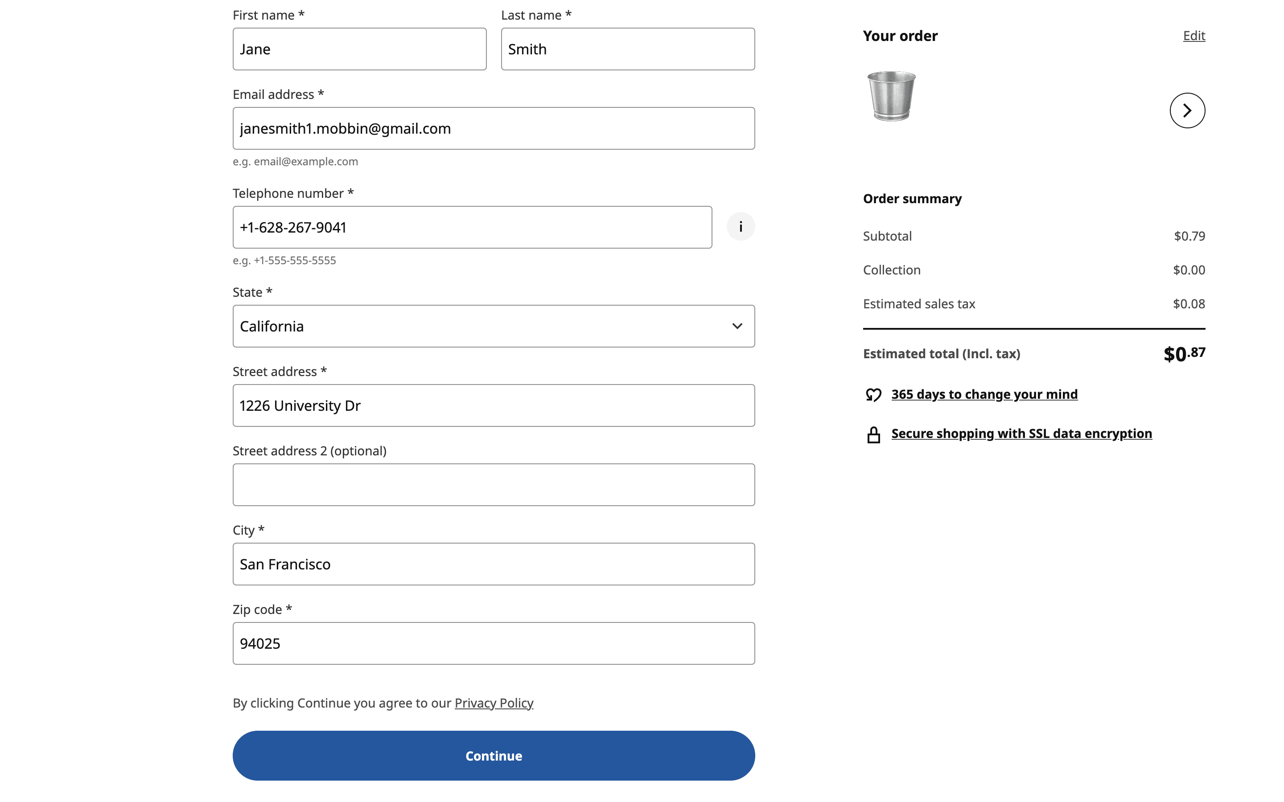The height and width of the screenshot is (802, 1284).
Task: Click the State dropdown chevron arrow
Action: coord(737,326)
